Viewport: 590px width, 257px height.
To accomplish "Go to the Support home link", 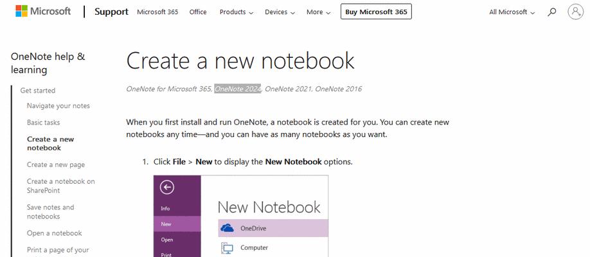I will 111,12.
